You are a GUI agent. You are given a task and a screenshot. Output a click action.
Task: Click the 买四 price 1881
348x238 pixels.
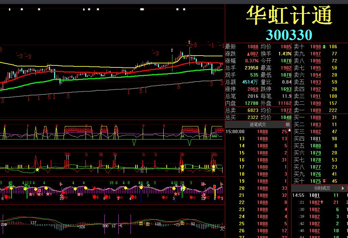click(316, 139)
